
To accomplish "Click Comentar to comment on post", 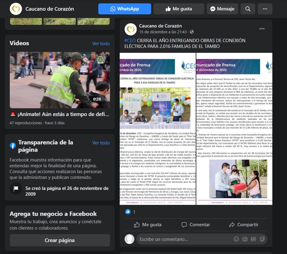I will 196,225.
